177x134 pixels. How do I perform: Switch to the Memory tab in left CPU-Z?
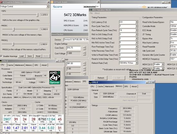click(29, 65)
